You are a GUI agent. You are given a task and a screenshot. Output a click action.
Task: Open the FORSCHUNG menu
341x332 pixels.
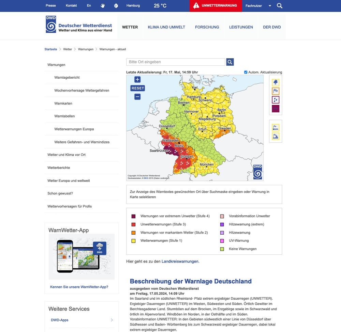tap(207, 27)
